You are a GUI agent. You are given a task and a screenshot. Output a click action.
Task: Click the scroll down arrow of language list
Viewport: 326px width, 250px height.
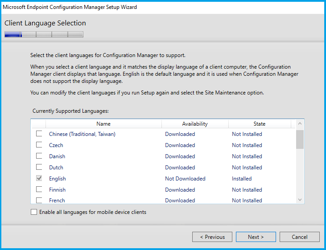coord(300,200)
